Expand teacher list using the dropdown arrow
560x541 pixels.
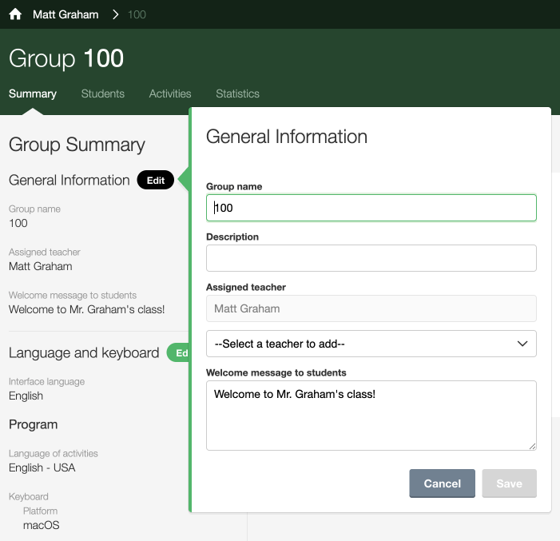pyautogui.click(x=522, y=344)
